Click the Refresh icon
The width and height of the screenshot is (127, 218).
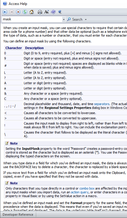pos(25,12)
